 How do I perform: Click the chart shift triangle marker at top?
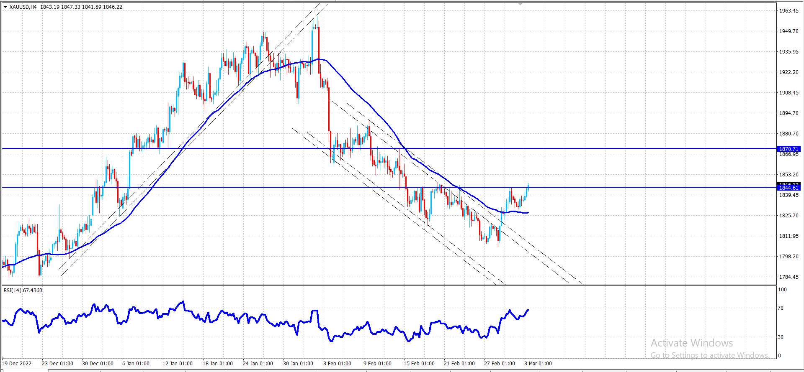tap(521, 3)
